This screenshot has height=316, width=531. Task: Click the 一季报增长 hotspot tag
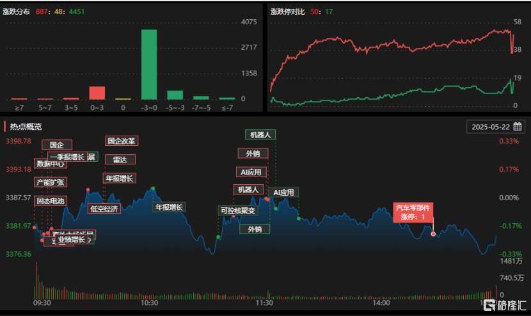(67, 157)
